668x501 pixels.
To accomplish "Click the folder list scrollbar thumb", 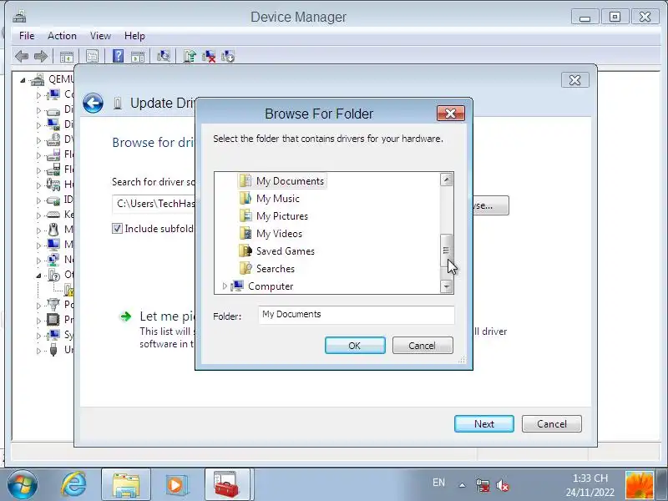I will (x=446, y=250).
